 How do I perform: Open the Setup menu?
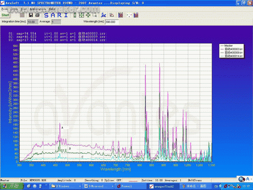click(14, 9)
